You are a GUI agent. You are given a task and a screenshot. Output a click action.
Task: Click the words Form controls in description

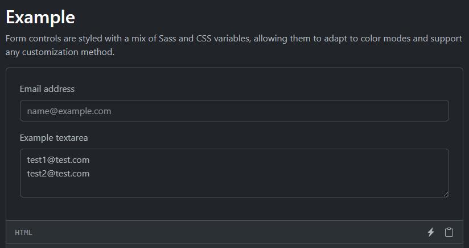pos(33,39)
